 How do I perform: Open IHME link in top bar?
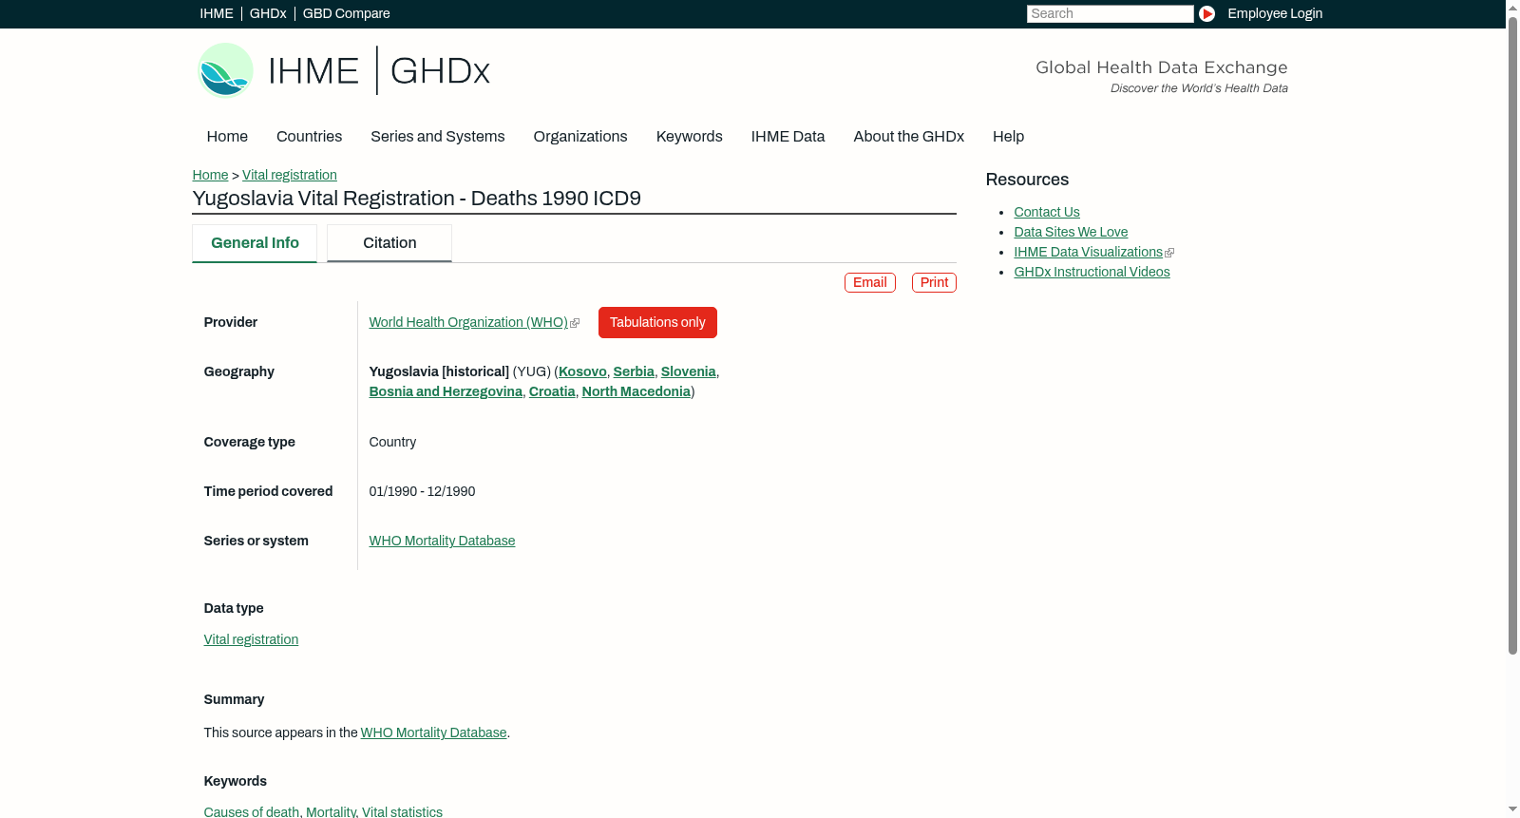click(x=217, y=13)
